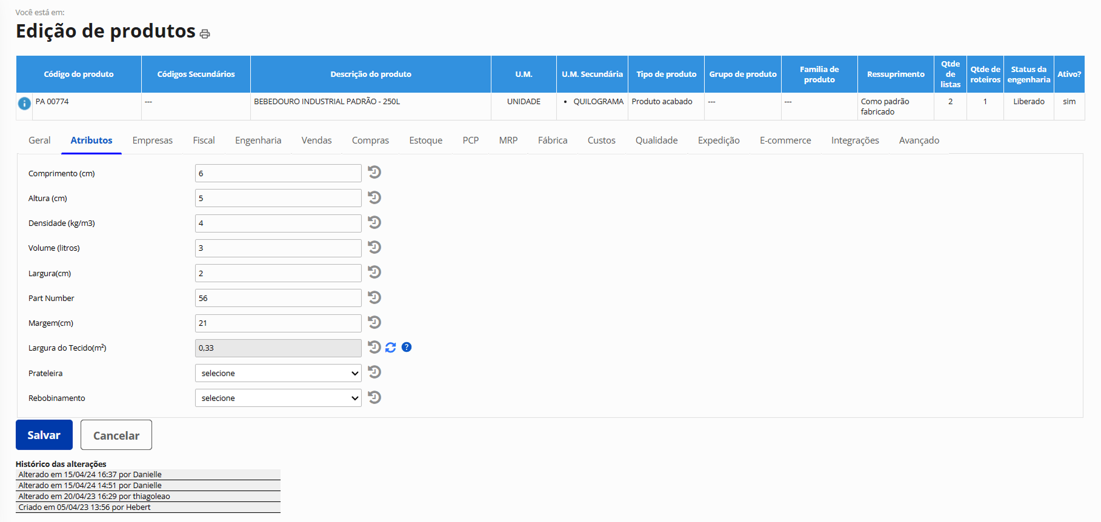Image resolution: width=1101 pixels, height=522 pixels.
Task: Click history icon beside Rebobinamento dropdown
Action: pos(374,397)
